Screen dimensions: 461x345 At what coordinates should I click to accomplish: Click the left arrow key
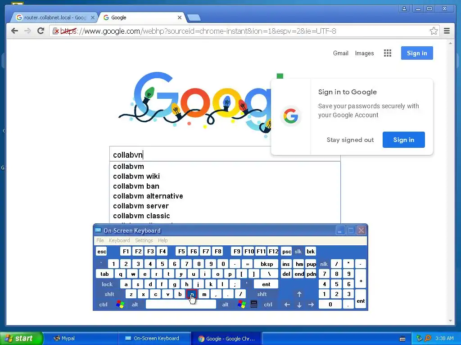(x=287, y=305)
